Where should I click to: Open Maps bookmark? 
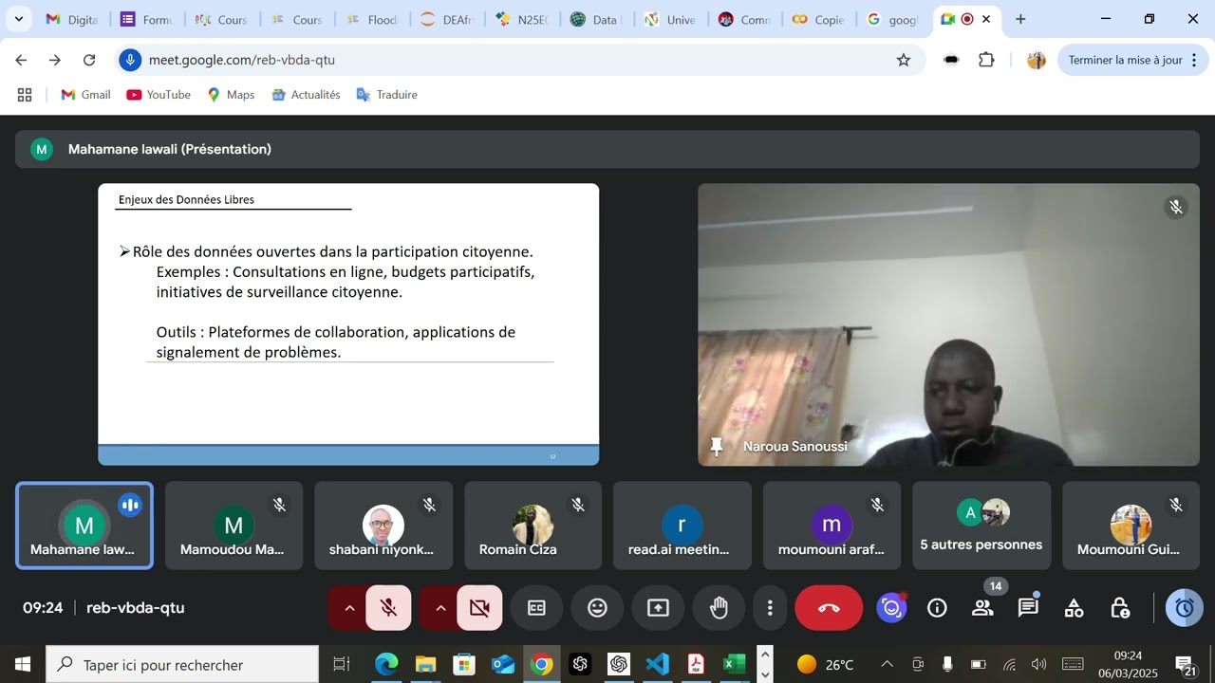[231, 95]
